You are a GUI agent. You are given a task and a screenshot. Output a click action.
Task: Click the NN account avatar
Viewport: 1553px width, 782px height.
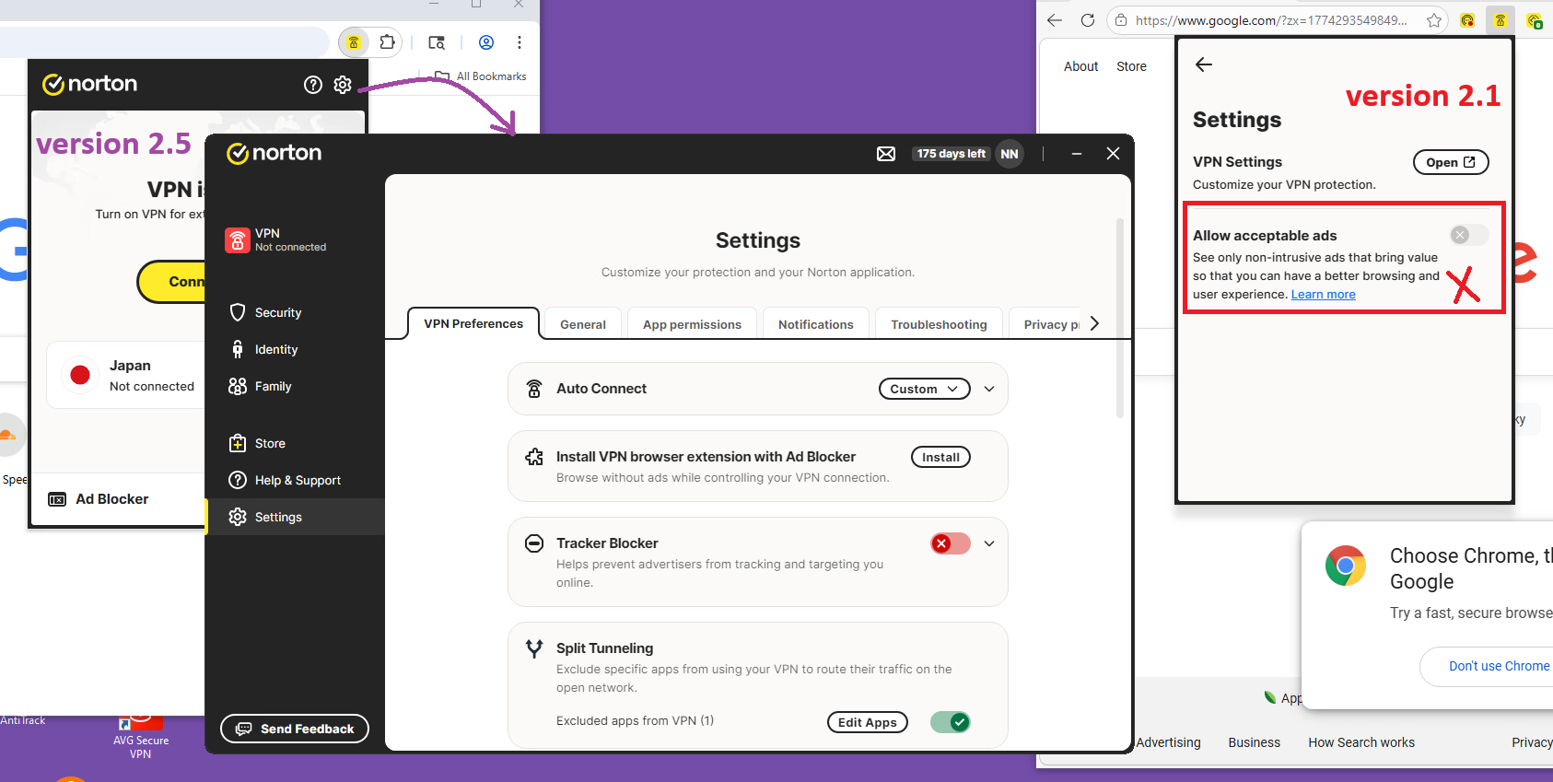click(x=1010, y=154)
